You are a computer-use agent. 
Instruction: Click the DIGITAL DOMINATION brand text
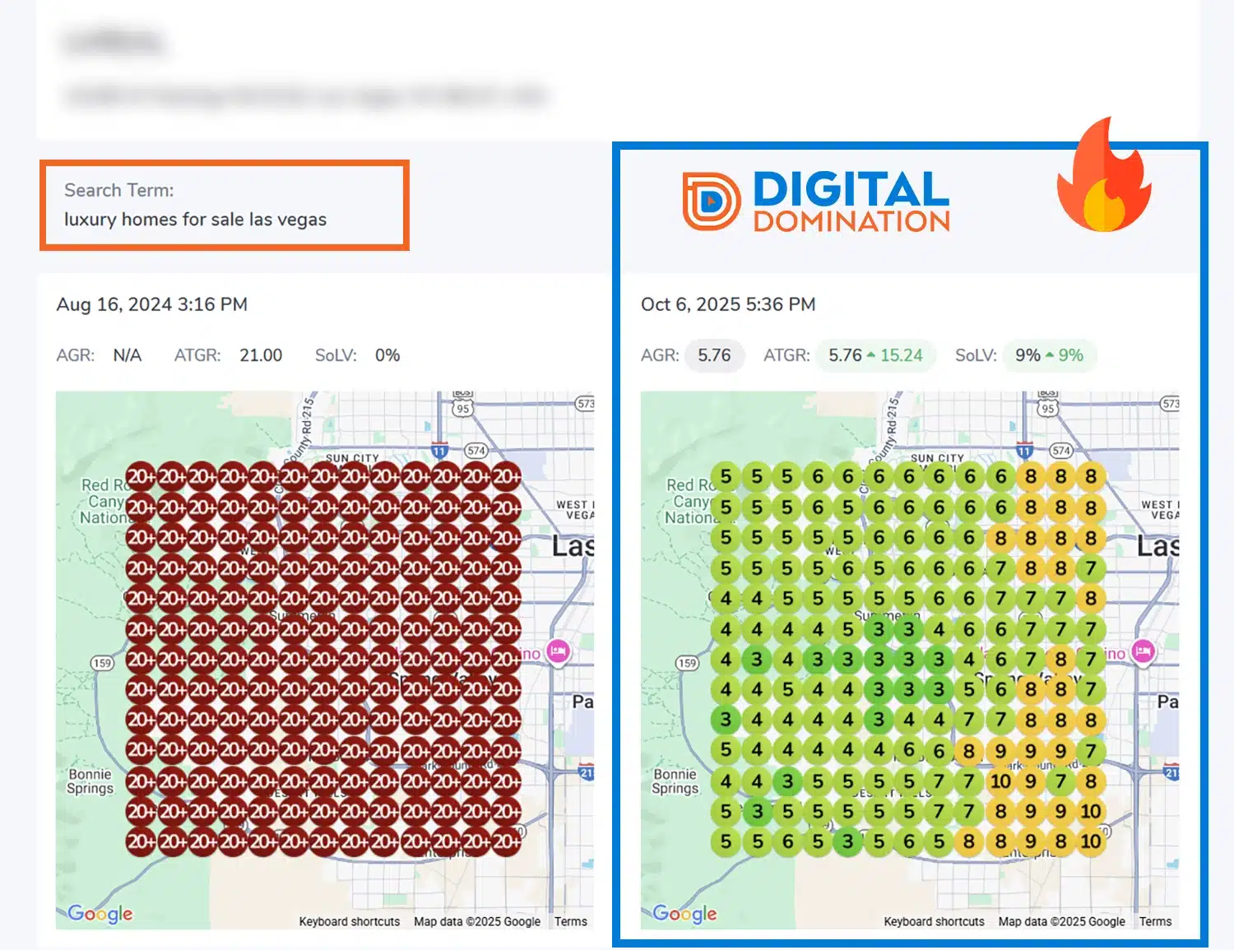pos(851,201)
